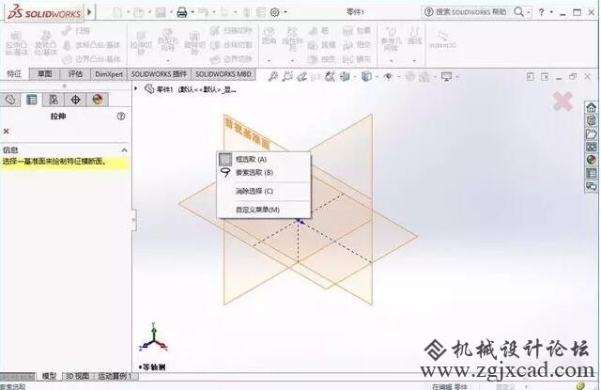Switch to the 评估 tab
The height and width of the screenshot is (390, 601).
coord(75,73)
